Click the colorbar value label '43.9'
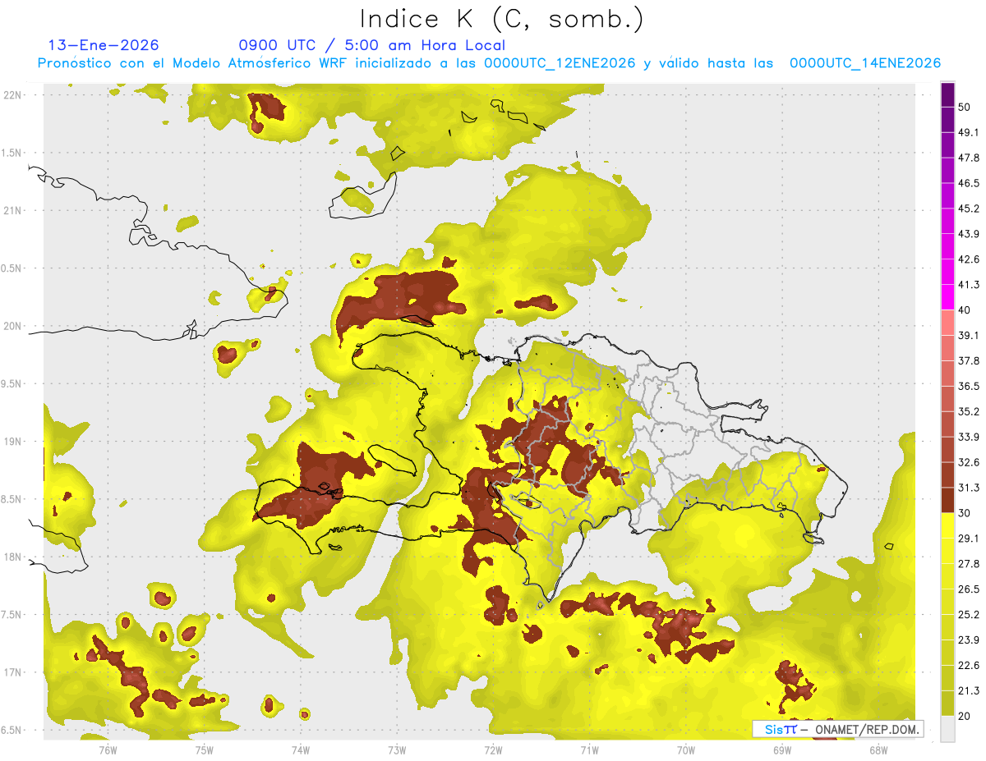 click(969, 234)
